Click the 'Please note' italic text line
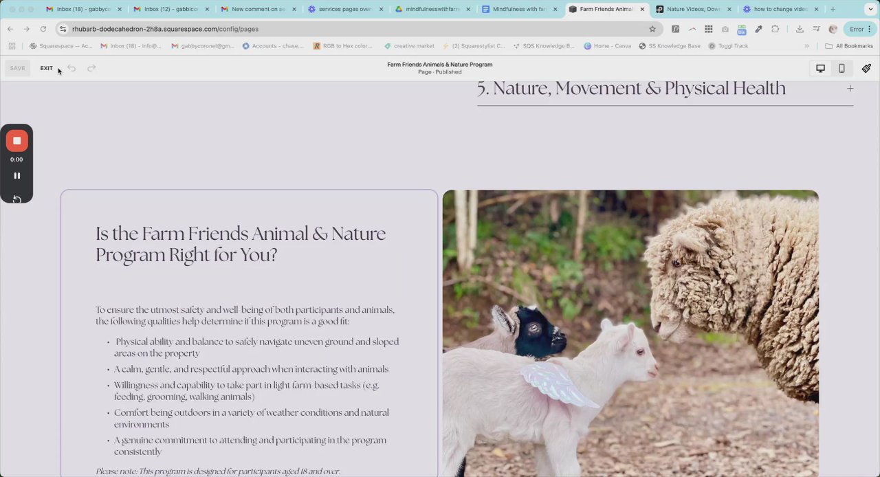Screen dimensions: 880x477 [x=218, y=472]
